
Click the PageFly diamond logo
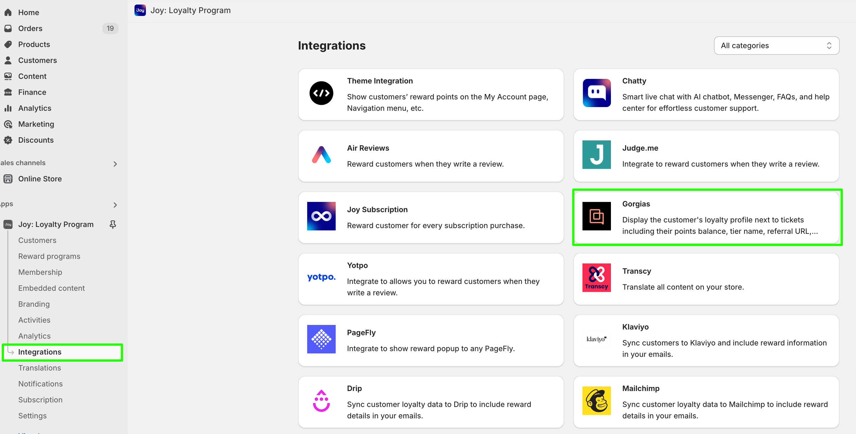[321, 339]
